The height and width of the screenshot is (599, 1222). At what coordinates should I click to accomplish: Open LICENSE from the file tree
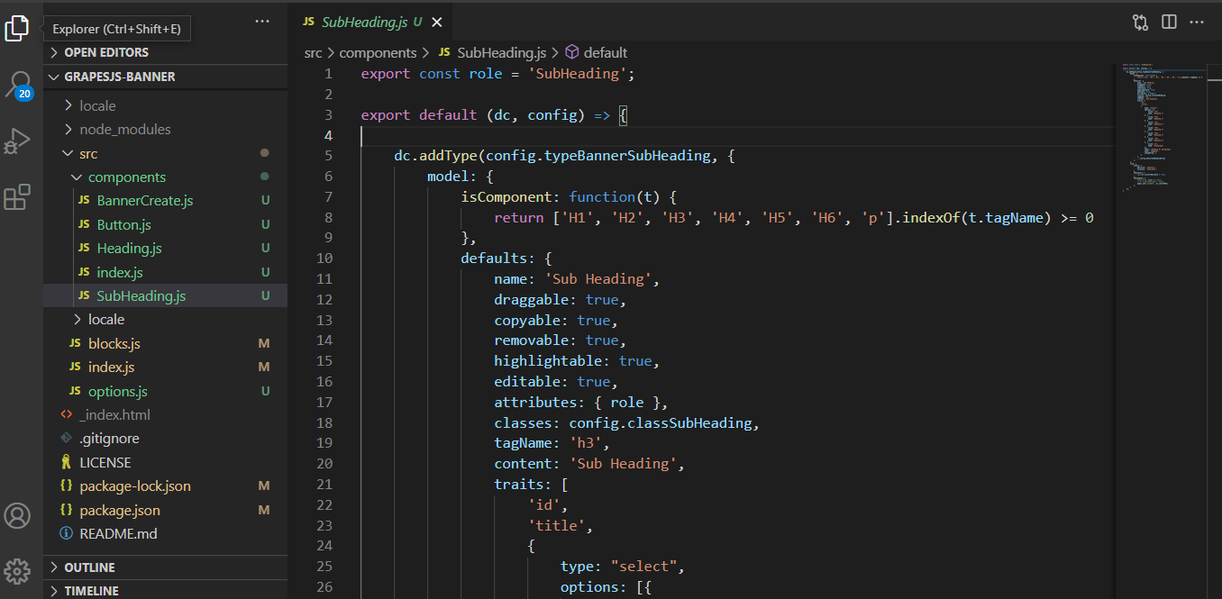tap(105, 462)
